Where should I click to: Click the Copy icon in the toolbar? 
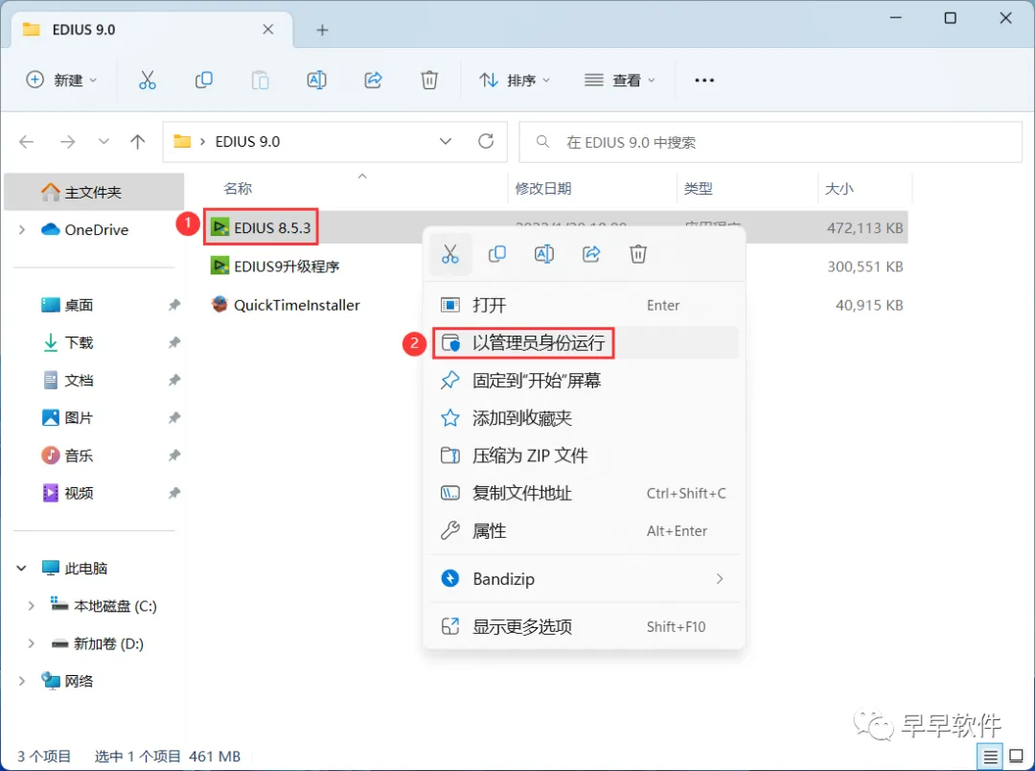coord(203,80)
